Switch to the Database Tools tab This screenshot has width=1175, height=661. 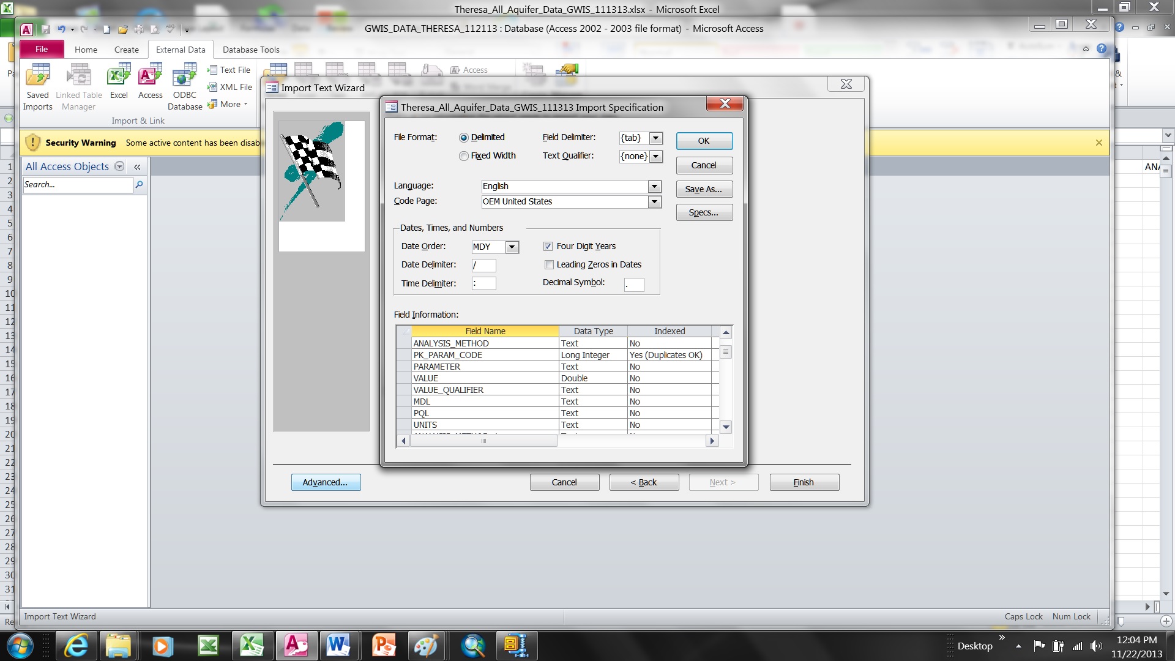(x=251, y=50)
